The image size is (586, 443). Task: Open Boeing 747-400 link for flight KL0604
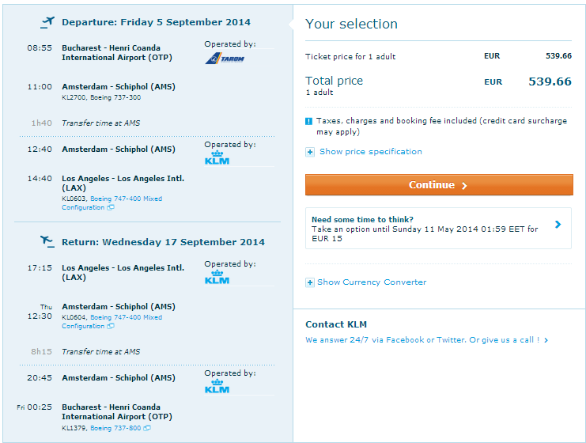pyautogui.click(x=126, y=317)
